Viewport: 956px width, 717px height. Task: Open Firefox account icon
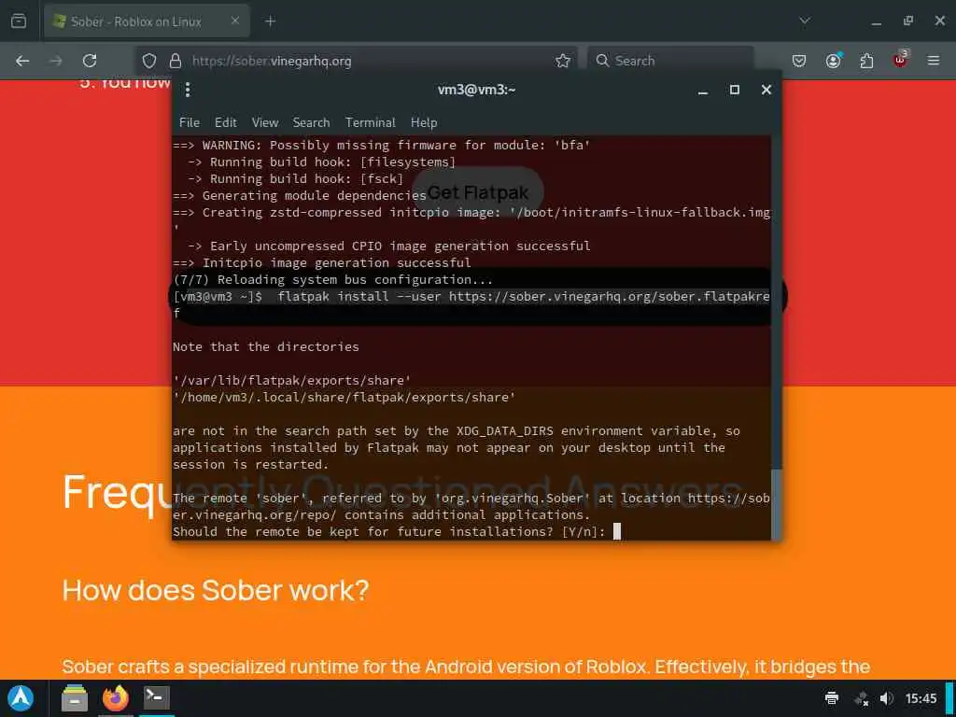click(x=834, y=61)
